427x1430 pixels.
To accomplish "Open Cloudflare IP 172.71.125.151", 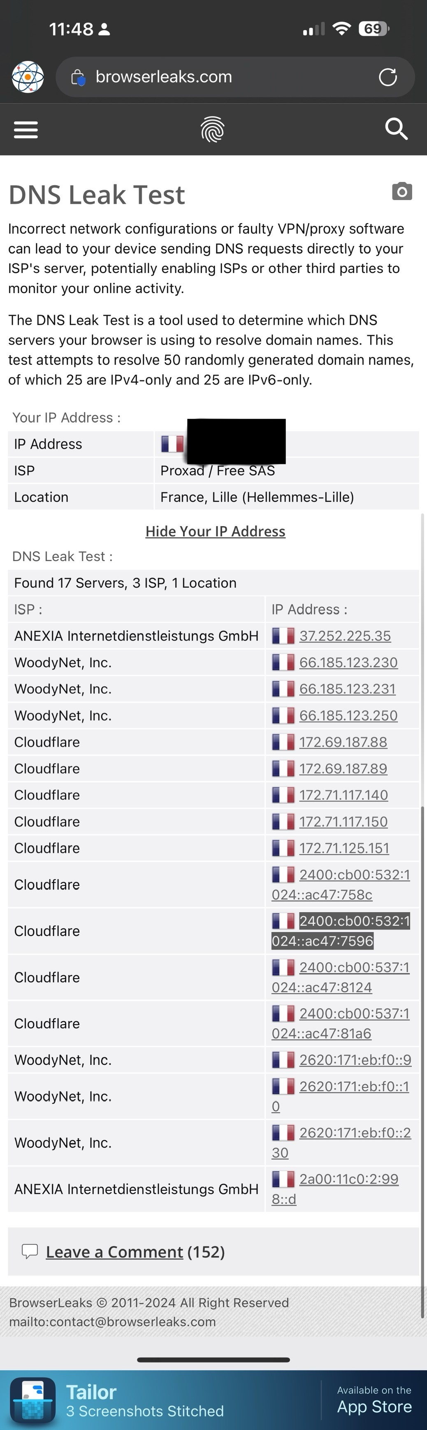I will pos(344,848).
